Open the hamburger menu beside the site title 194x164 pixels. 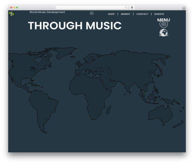click(92, 13)
